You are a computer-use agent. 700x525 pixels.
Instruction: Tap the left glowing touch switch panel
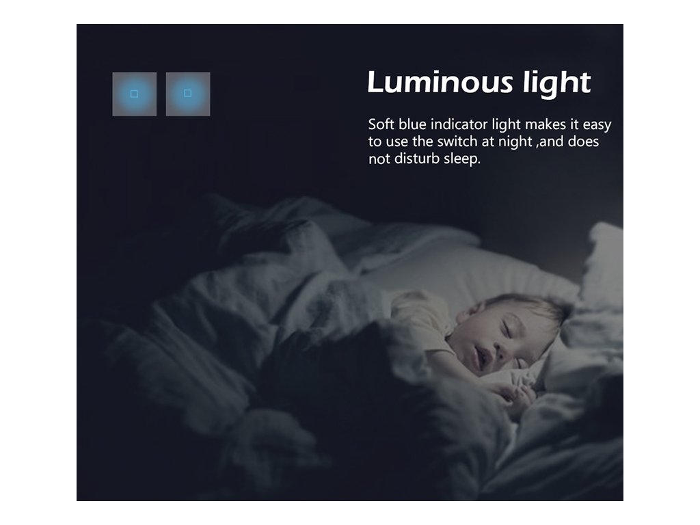pos(135,94)
